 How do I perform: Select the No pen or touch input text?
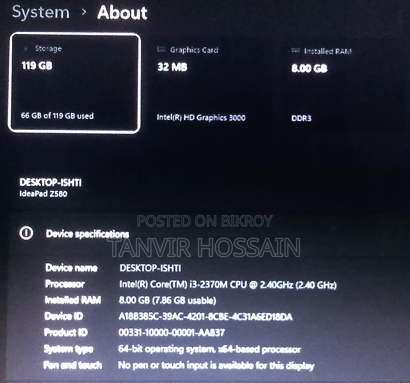216,366
